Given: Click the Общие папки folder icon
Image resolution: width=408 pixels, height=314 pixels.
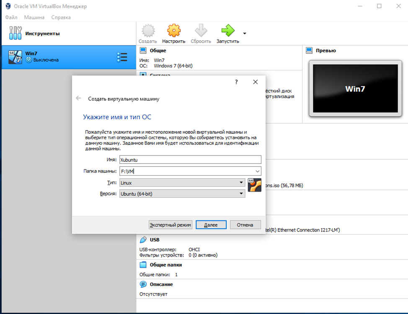Looking at the screenshot, I should point(143,265).
